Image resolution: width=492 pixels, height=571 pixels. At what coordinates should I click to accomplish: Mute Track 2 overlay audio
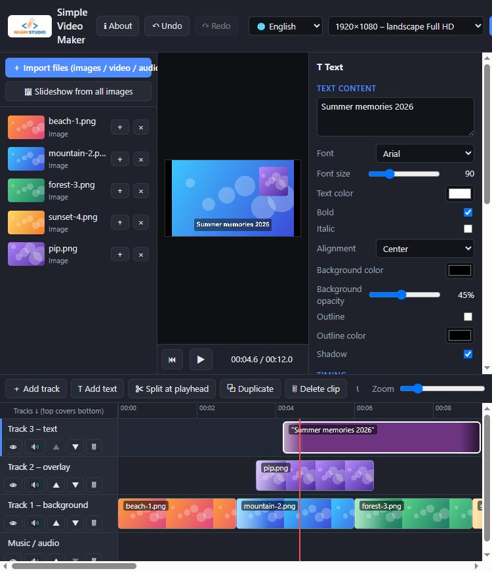click(35, 485)
